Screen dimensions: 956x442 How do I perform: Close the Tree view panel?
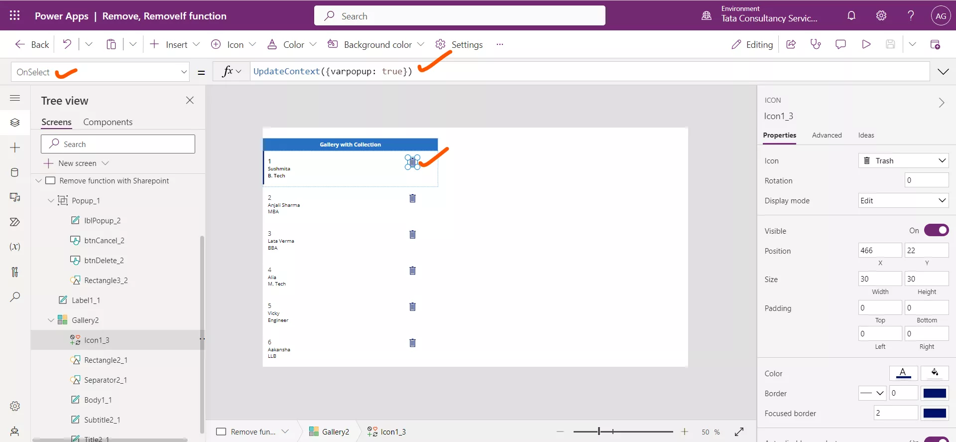click(190, 100)
